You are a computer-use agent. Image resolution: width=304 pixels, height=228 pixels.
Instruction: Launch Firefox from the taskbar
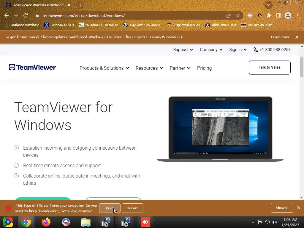[46, 222]
